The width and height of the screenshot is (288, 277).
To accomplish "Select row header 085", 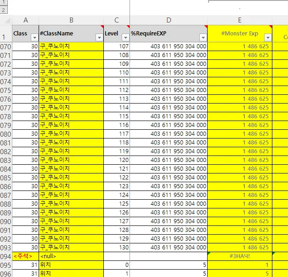I will [6, 178].
